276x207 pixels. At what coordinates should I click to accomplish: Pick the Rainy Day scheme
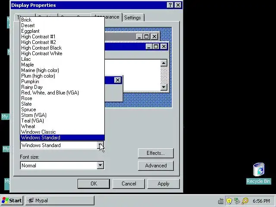click(x=62, y=87)
